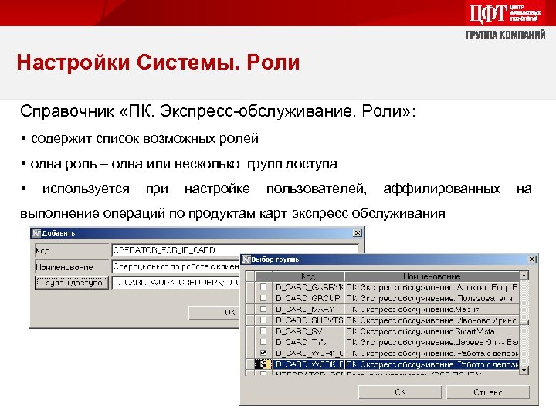This screenshot has height=417, width=556.
Task: Click the Код input field
Action: point(235,249)
